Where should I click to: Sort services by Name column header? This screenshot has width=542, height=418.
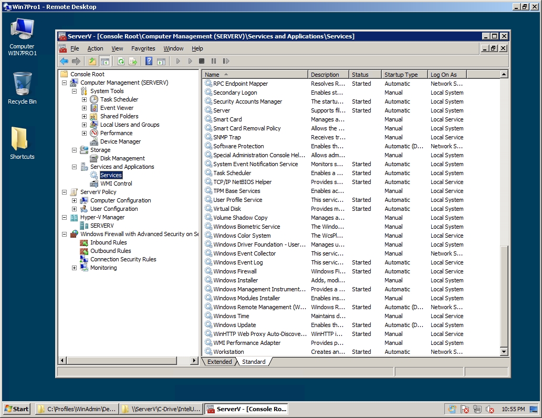255,74
